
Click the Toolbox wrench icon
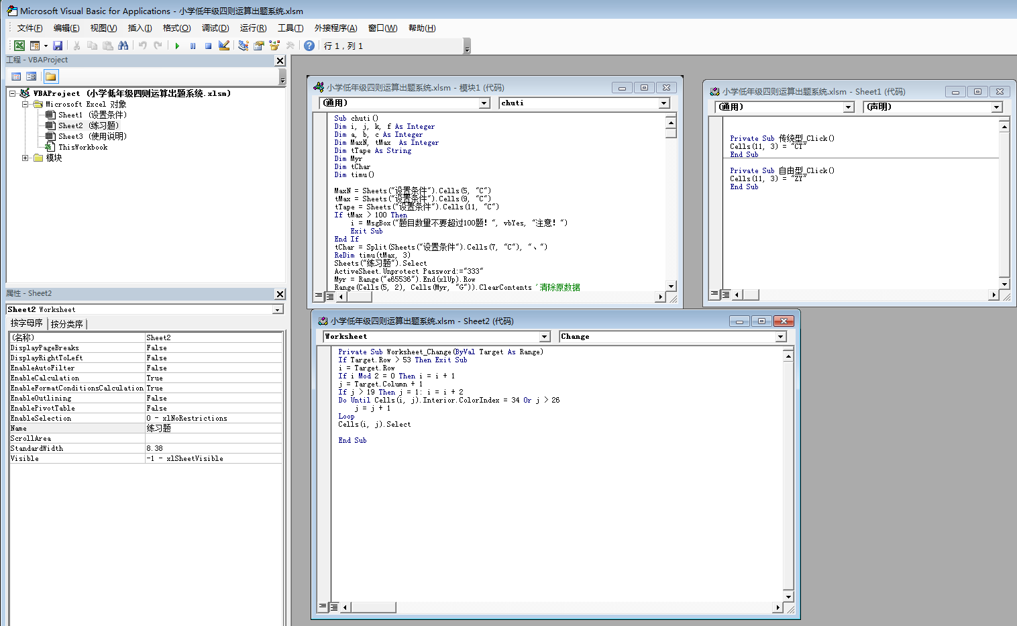[290, 46]
